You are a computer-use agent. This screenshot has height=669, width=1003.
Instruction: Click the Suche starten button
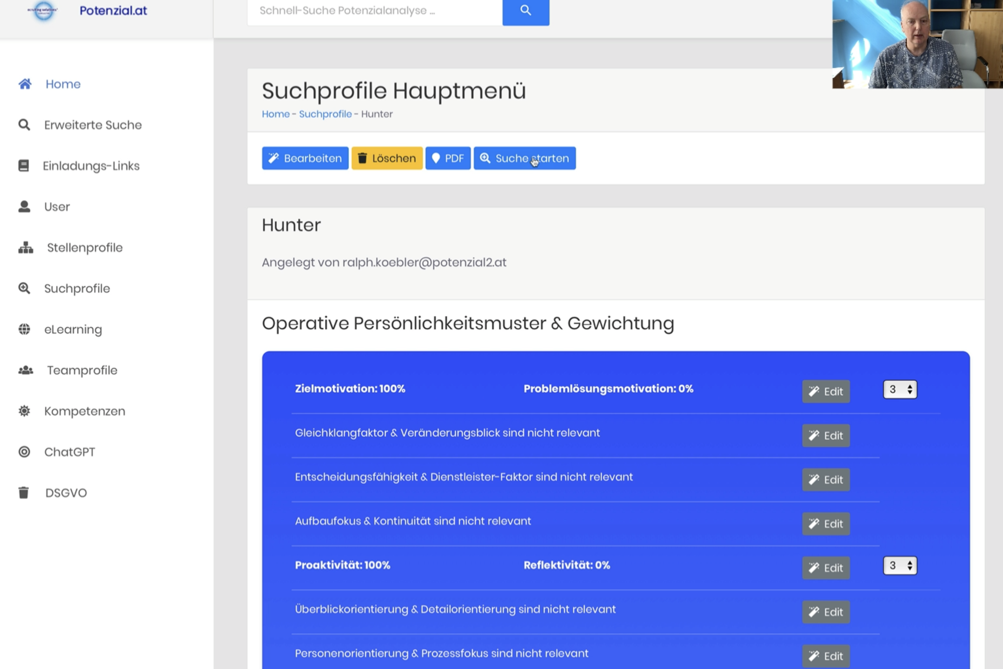coord(525,158)
